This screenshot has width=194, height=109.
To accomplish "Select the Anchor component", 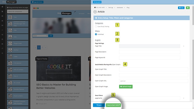I will pyautogui.click(x=18, y=50).
